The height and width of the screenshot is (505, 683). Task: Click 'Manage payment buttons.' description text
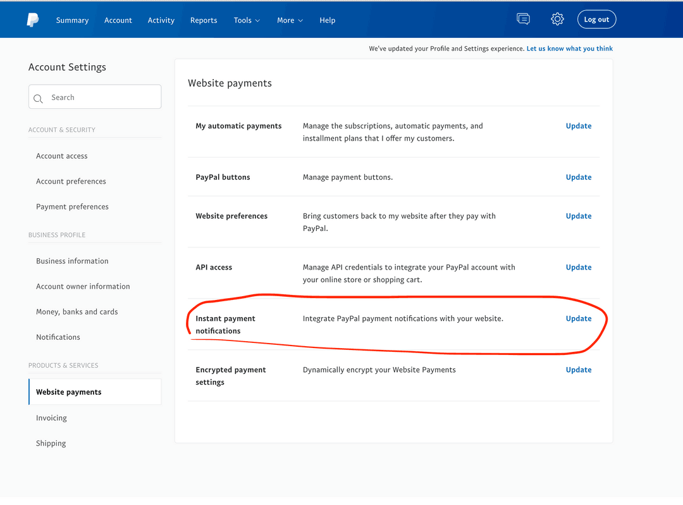pyautogui.click(x=348, y=177)
